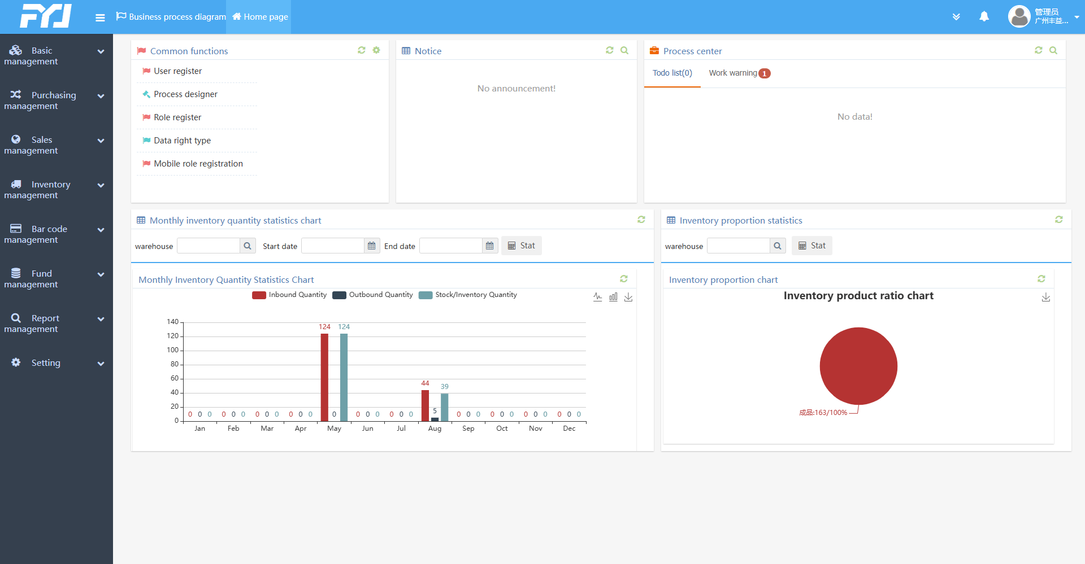Select the Todo list(0) tab
Screen dimensions: 1085x564
point(672,73)
